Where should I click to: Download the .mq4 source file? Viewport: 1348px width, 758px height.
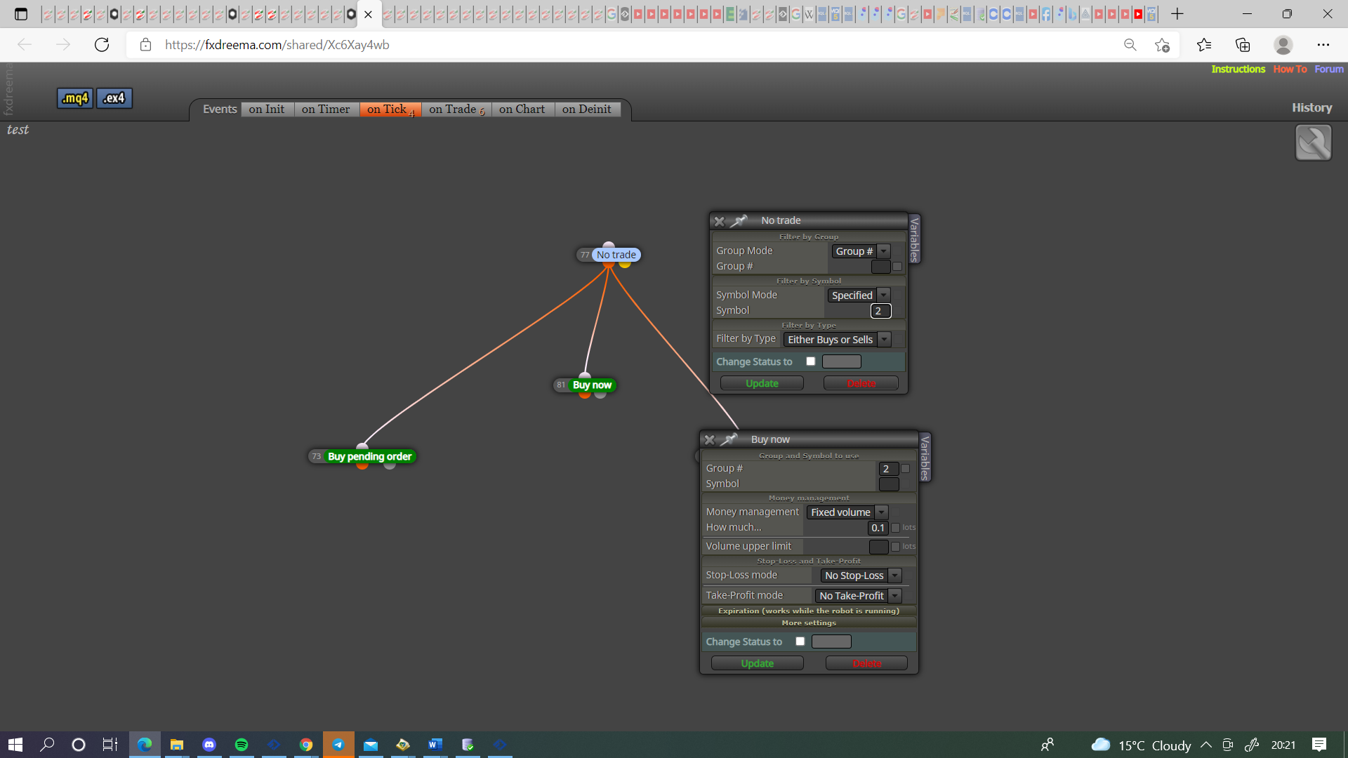[x=74, y=98]
